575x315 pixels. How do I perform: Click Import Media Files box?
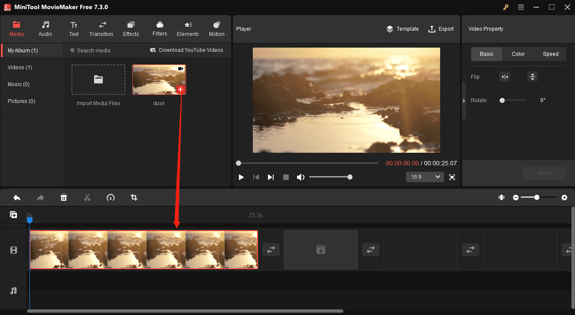(x=98, y=80)
